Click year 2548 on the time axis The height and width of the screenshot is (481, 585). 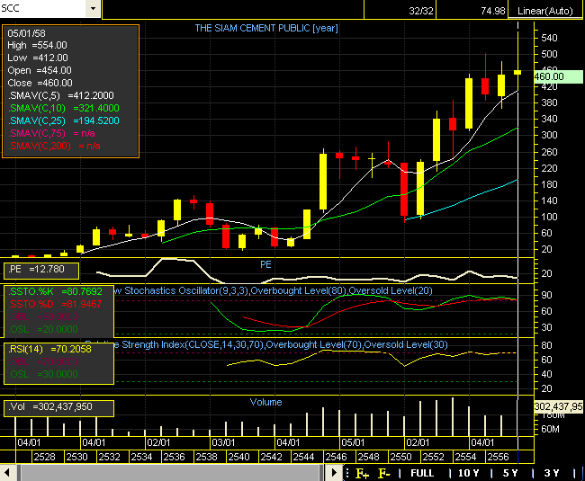click(x=369, y=457)
